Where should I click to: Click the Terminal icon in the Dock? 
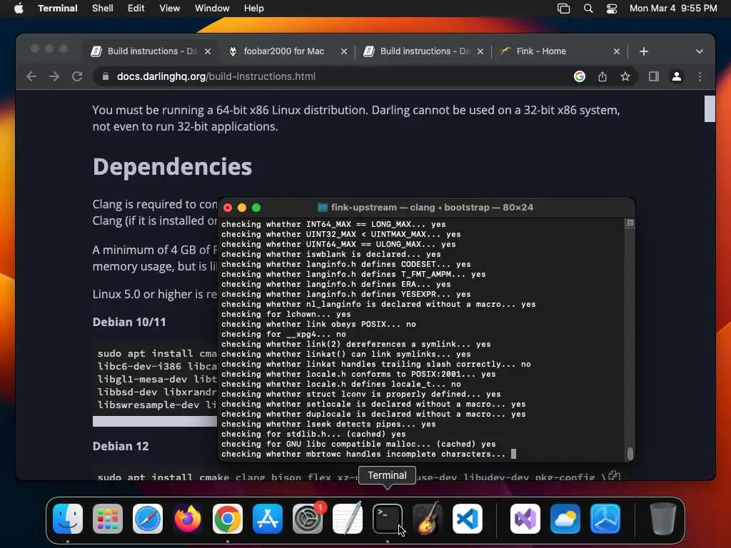(388, 519)
